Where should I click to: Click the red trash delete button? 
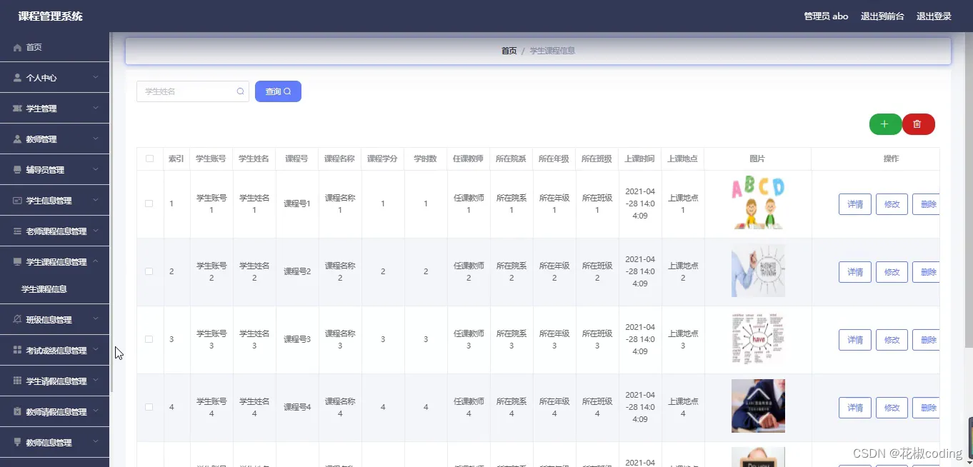point(918,124)
